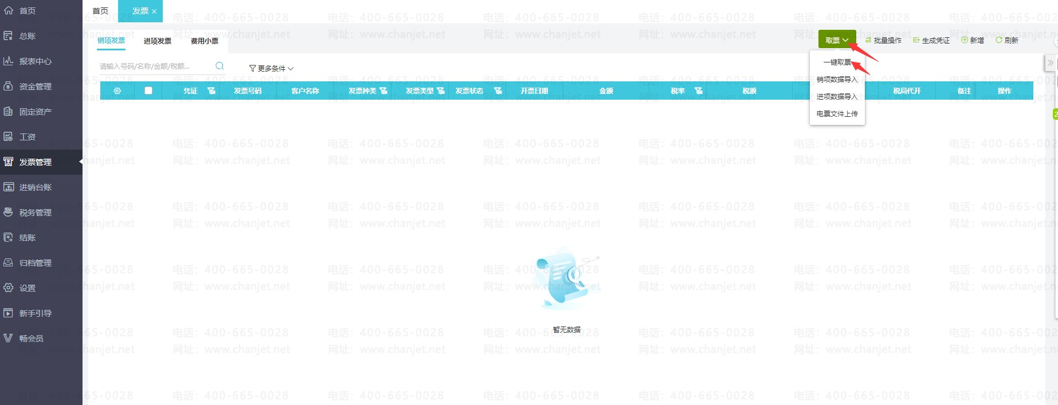This screenshot has height=405, width=1058.
Task: Click the 客户名称 column header
Action: coord(305,91)
